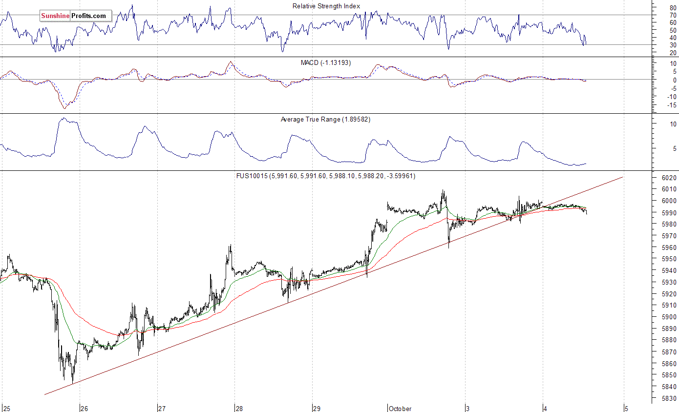
Task: Click the price axis value 5990
Action: [x=670, y=213]
